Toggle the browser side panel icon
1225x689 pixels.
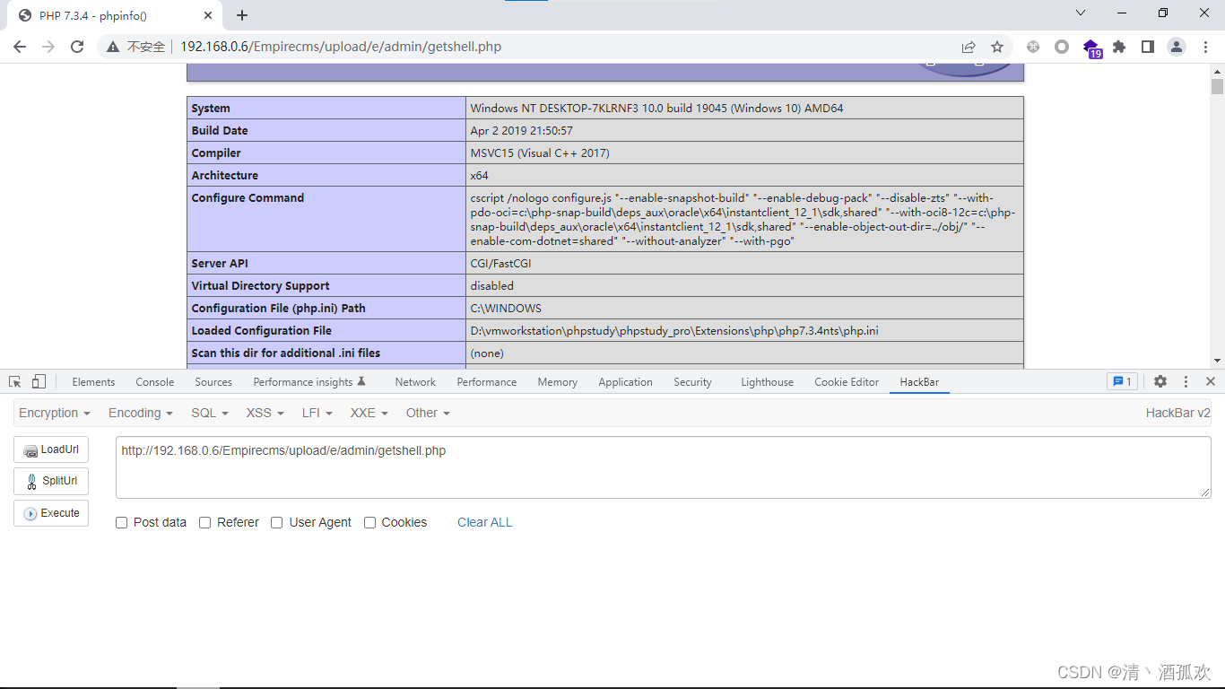(x=1148, y=47)
